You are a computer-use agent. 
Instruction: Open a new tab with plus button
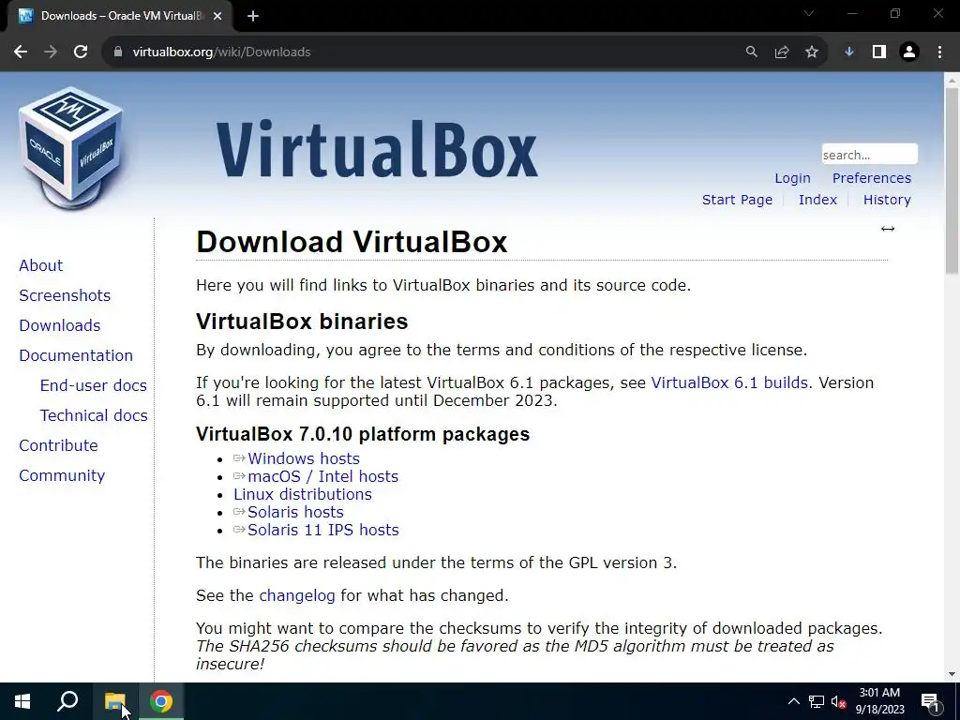point(253,17)
